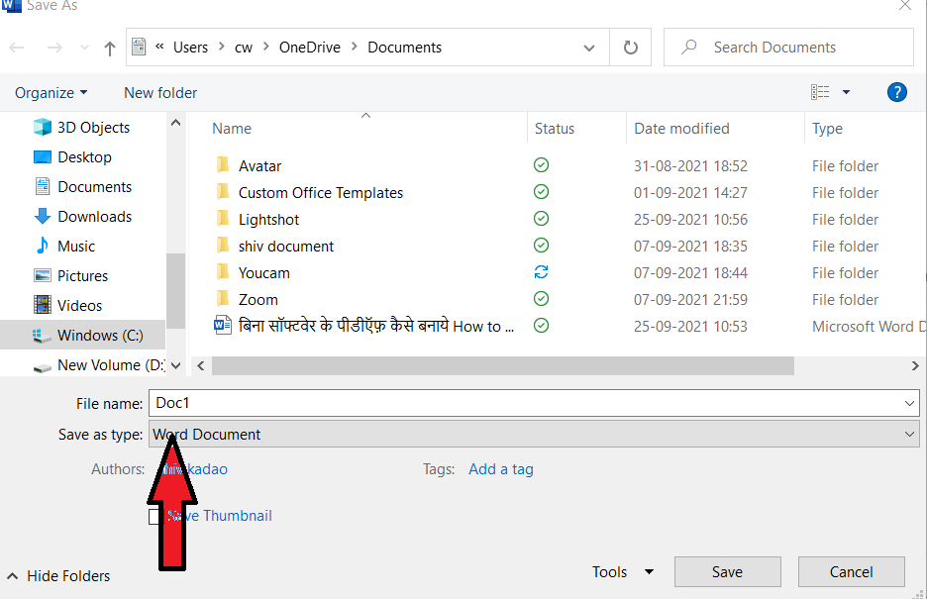Expand the Organize menu
927x599 pixels.
click(x=46, y=92)
